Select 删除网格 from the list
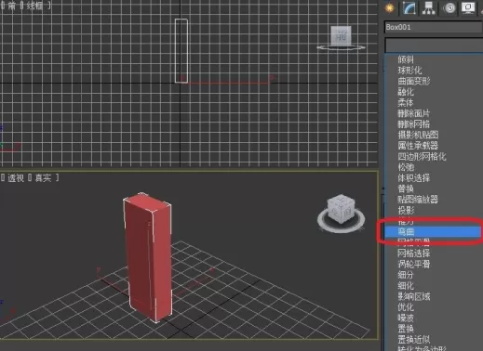This screenshot has width=483, height=351. point(414,124)
